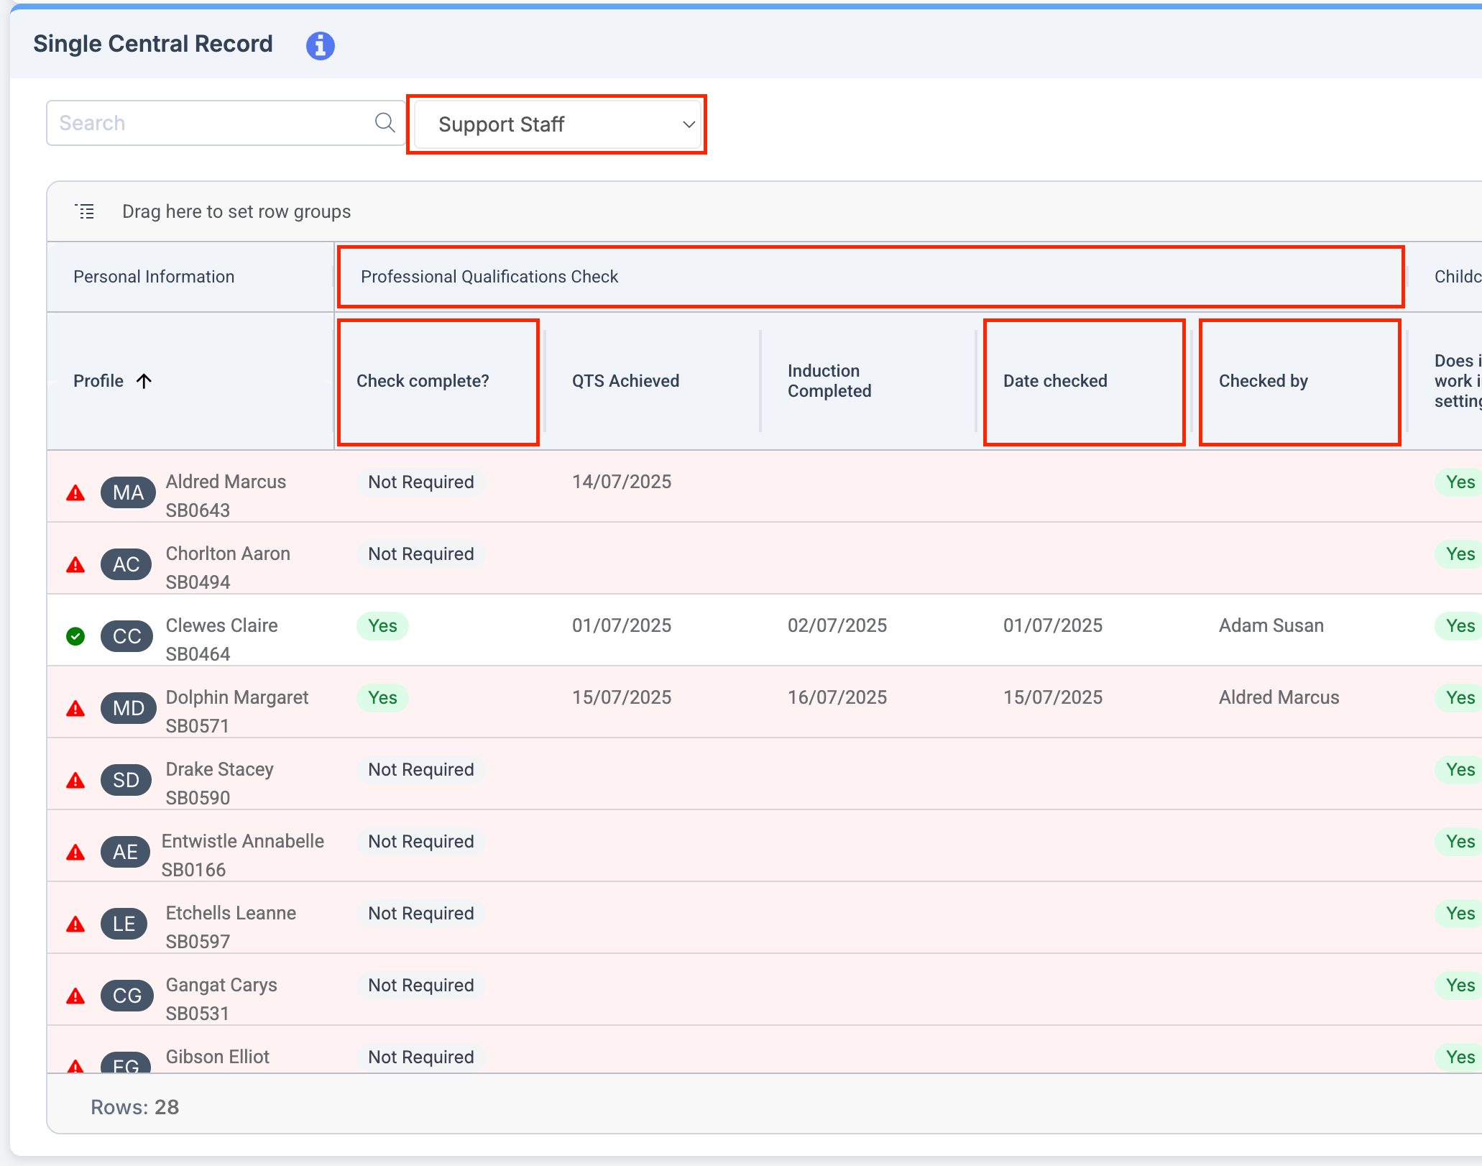
Task: Sort by Check complete? column
Action: [423, 381]
